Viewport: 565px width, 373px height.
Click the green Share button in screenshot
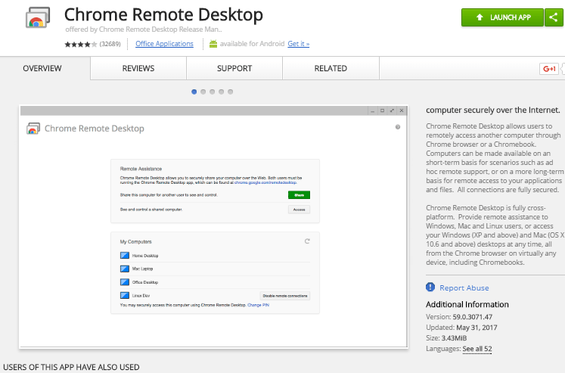(x=299, y=195)
